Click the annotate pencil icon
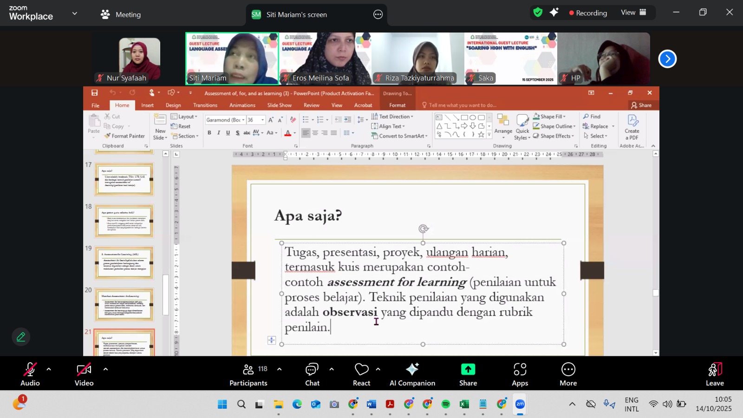 pyautogui.click(x=21, y=337)
